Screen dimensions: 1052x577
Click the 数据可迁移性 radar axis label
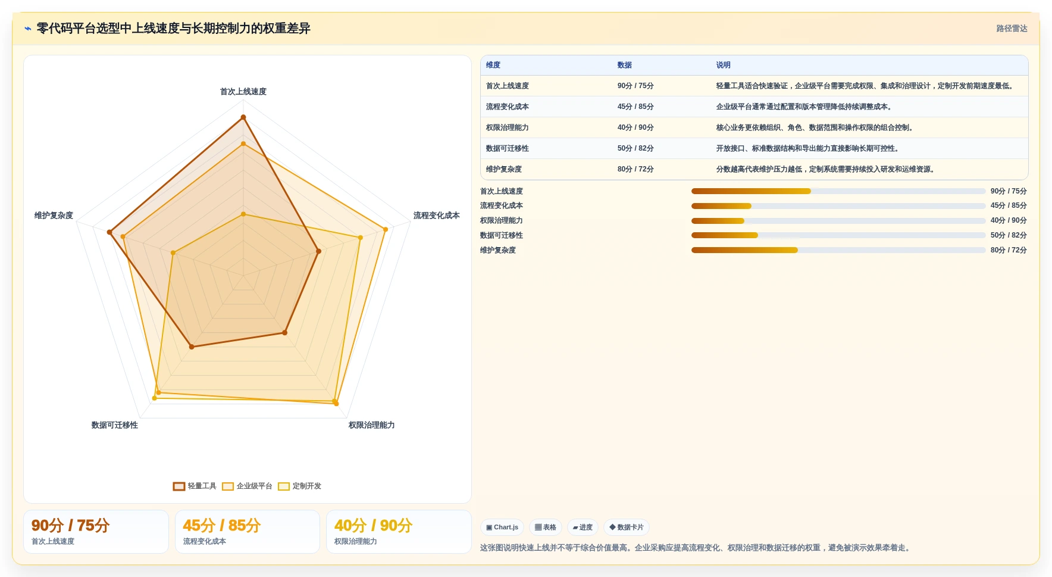[115, 425]
